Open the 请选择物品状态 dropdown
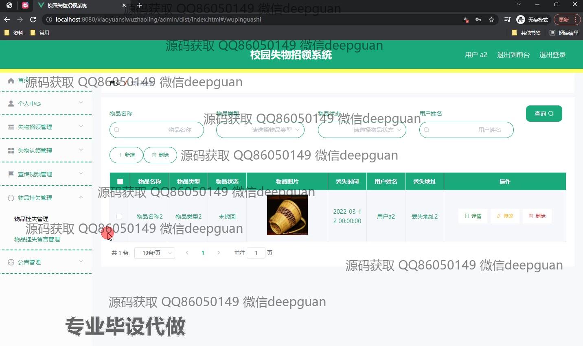Image resolution: width=583 pixels, height=346 pixels. click(x=362, y=129)
